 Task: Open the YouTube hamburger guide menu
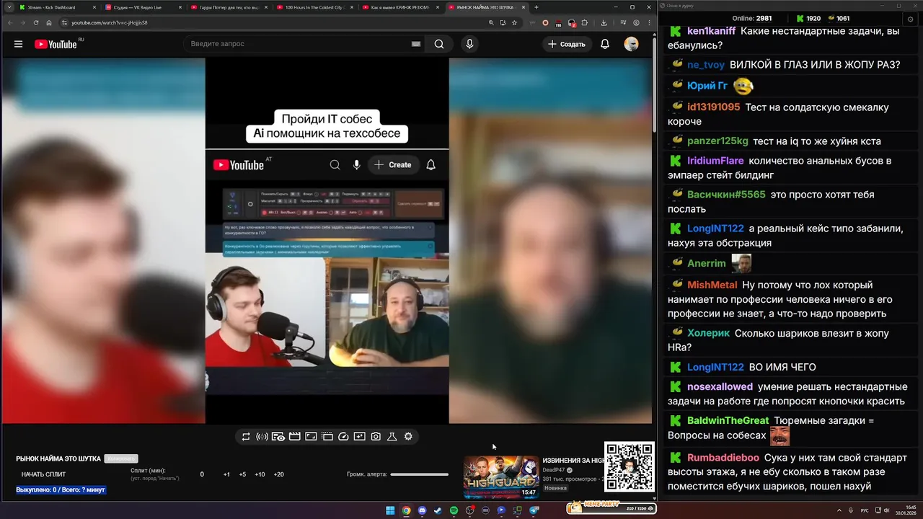[x=18, y=44]
